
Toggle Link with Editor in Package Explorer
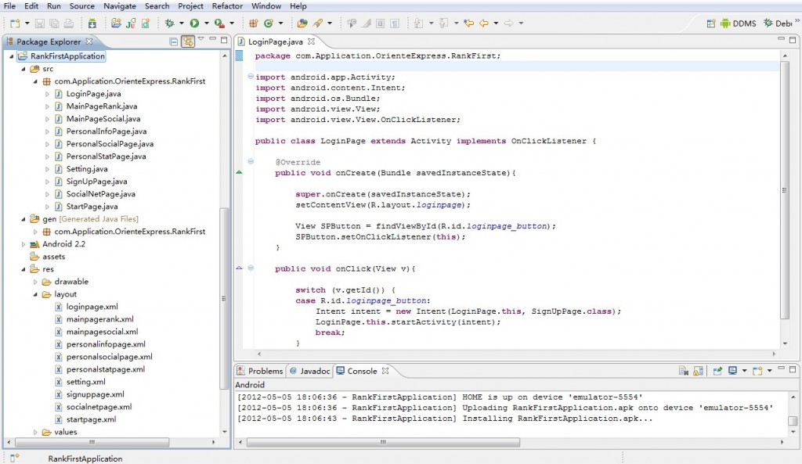[188, 42]
